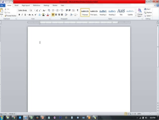Show paragraph marks with pilcrow icon

(x=78, y=11)
